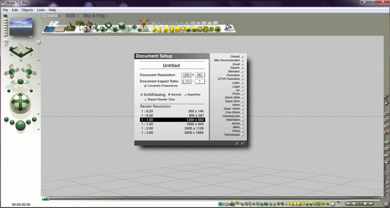The width and height of the screenshot is (390, 208).
Task: Add a green pyramid primitive
Action: click(x=128, y=28)
